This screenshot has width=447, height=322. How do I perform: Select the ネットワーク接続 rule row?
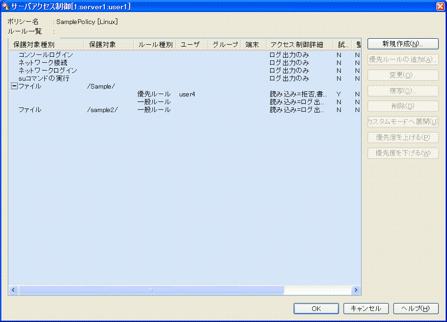(x=185, y=63)
